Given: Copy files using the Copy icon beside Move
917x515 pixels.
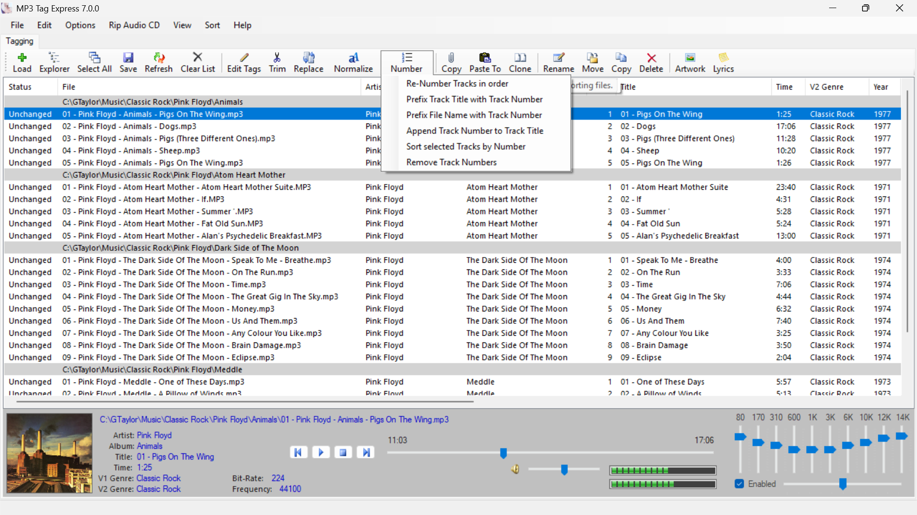Looking at the screenshot, I should click(621, 62).
